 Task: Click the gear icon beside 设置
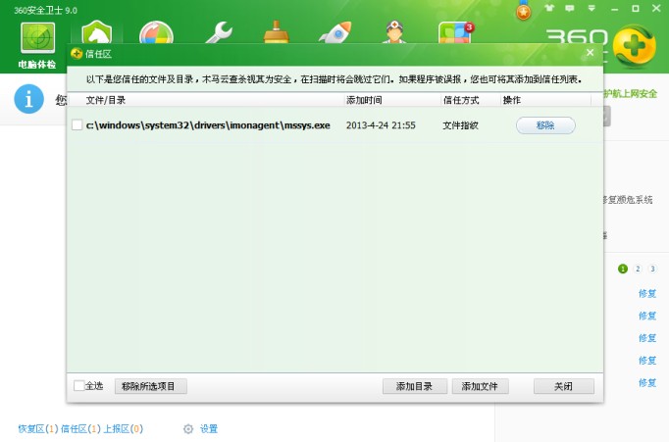pos(188,429)
